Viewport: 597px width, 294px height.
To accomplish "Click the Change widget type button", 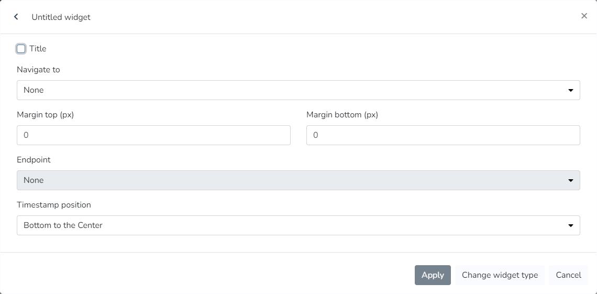I will pos(500,275).
